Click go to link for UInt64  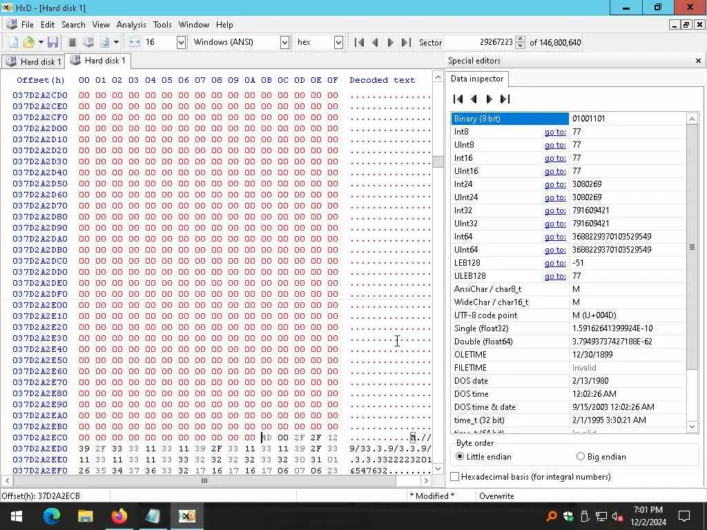555,250
